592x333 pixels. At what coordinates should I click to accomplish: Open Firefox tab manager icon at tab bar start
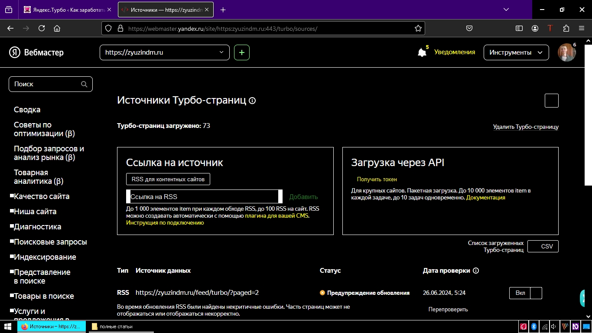[9, 10]
